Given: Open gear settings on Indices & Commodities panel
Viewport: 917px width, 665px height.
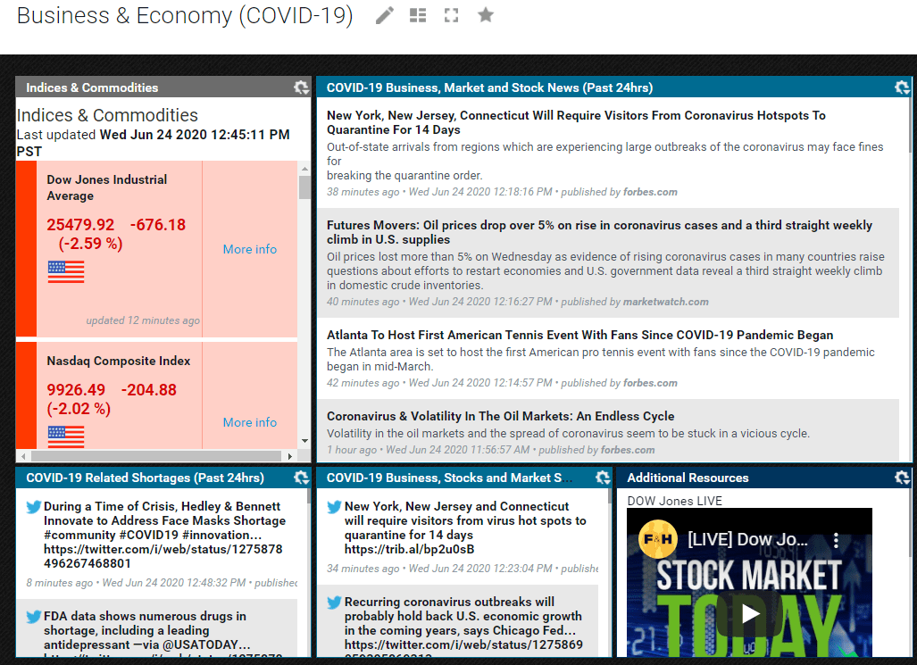Looking at the screenshot, I should pyautogui.click(x=301, y=87).
